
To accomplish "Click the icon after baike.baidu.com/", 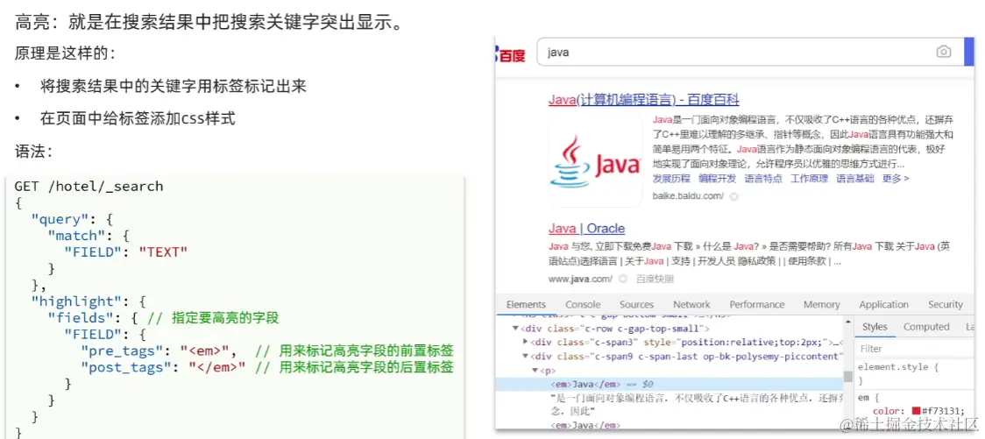I will (733, 196).
